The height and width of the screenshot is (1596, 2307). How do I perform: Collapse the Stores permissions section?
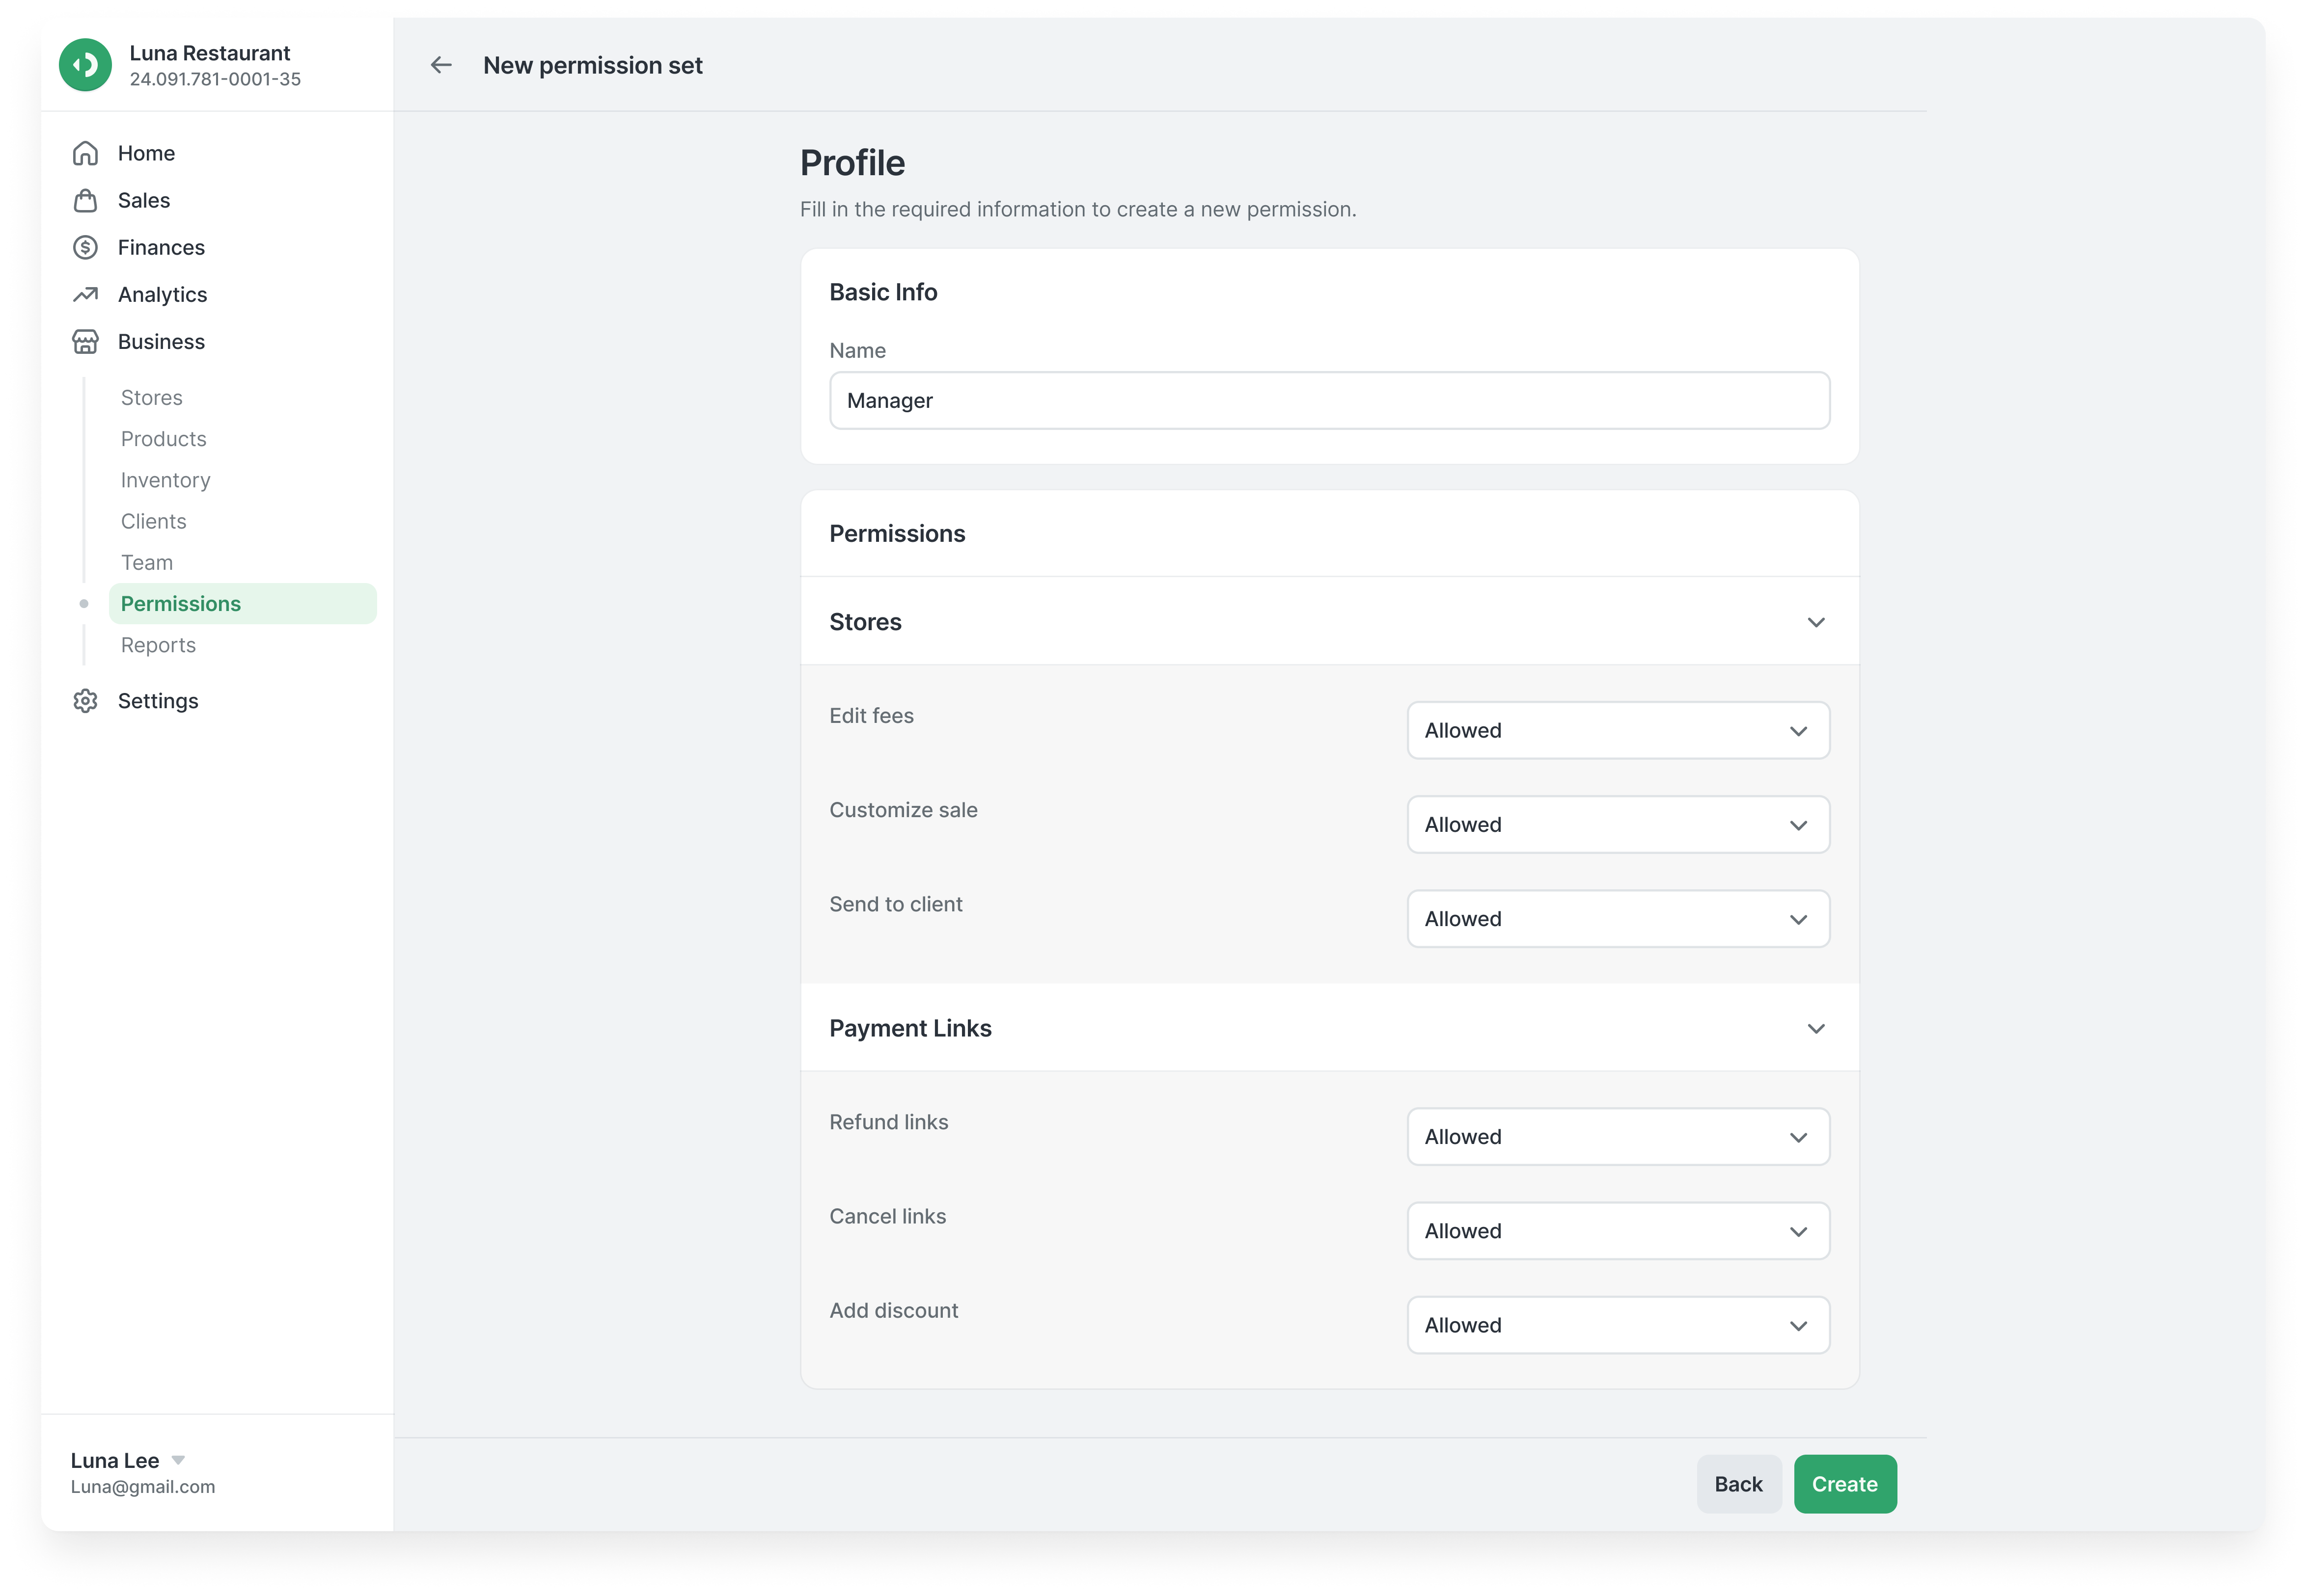pyautogui.click(x=1816, y=622)
